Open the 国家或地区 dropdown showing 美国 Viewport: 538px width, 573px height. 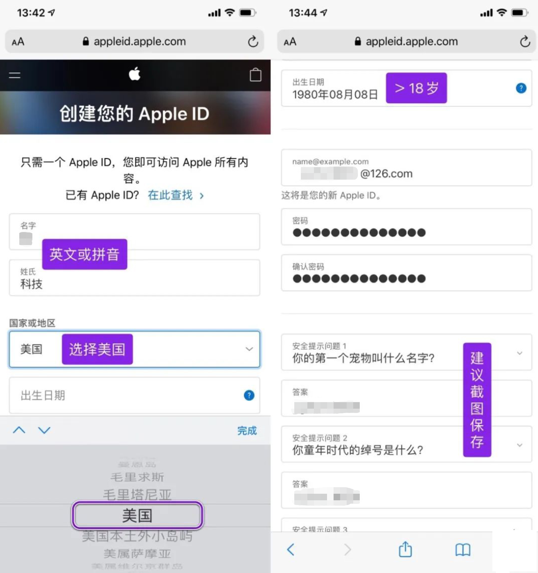(x=135, y=349)
